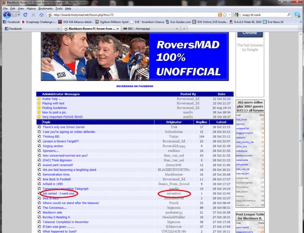View user bigmoon in online list

240,124
